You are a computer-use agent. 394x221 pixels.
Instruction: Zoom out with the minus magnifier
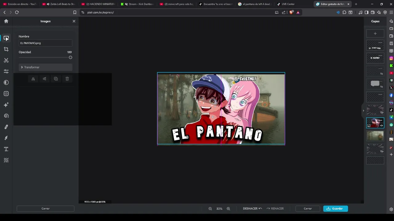[210, 208]
